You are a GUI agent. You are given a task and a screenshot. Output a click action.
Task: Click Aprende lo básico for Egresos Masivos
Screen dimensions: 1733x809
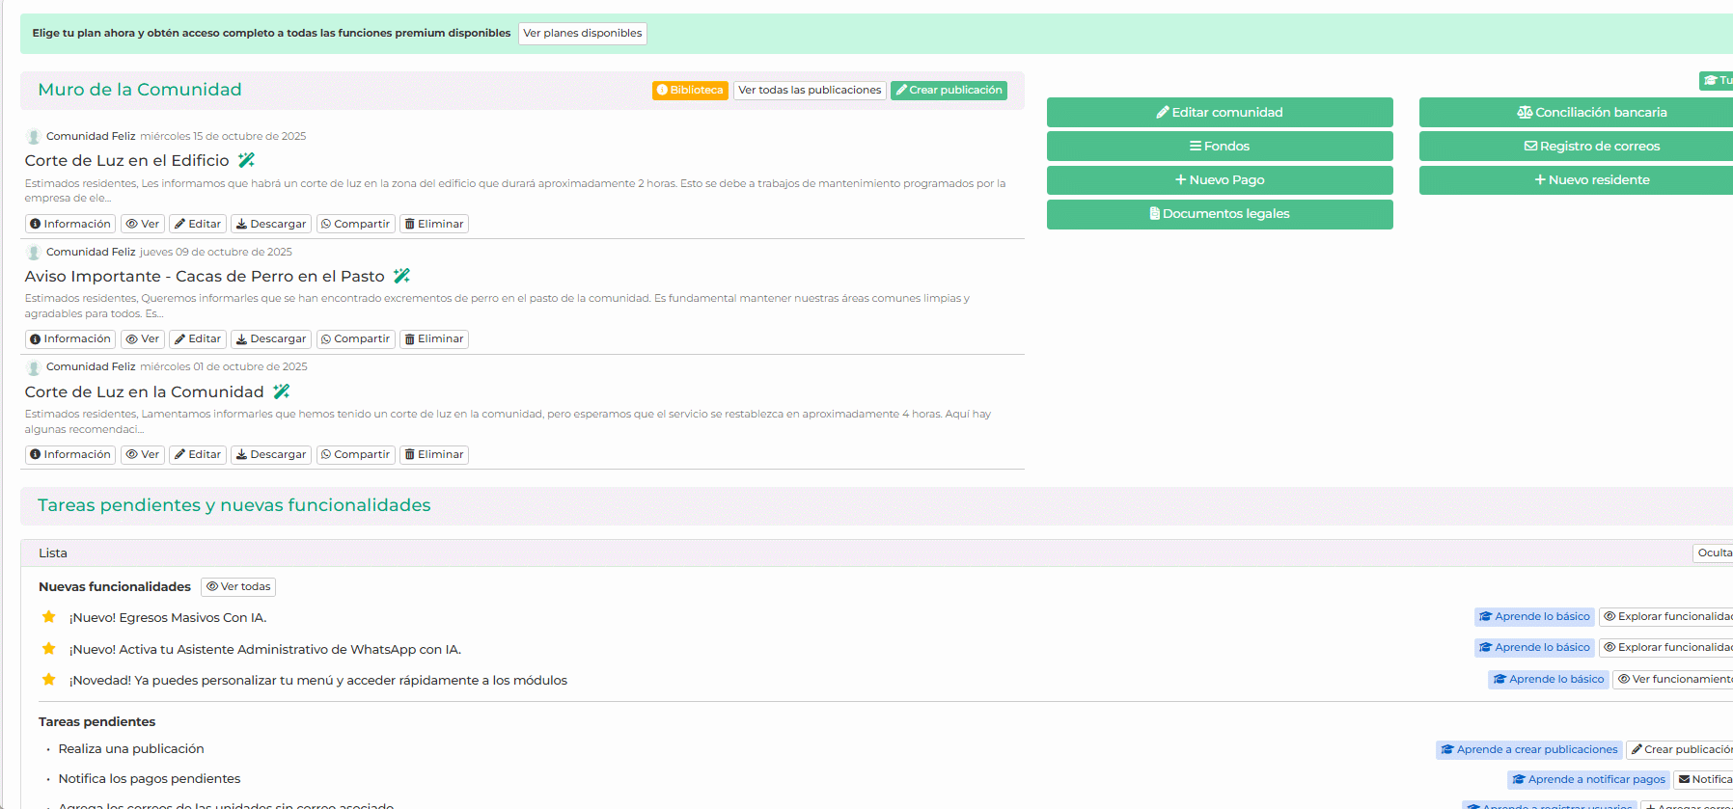coord(1534,616)
